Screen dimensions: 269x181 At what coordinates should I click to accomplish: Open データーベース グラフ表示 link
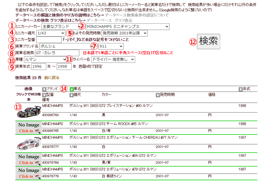[109, 20]
